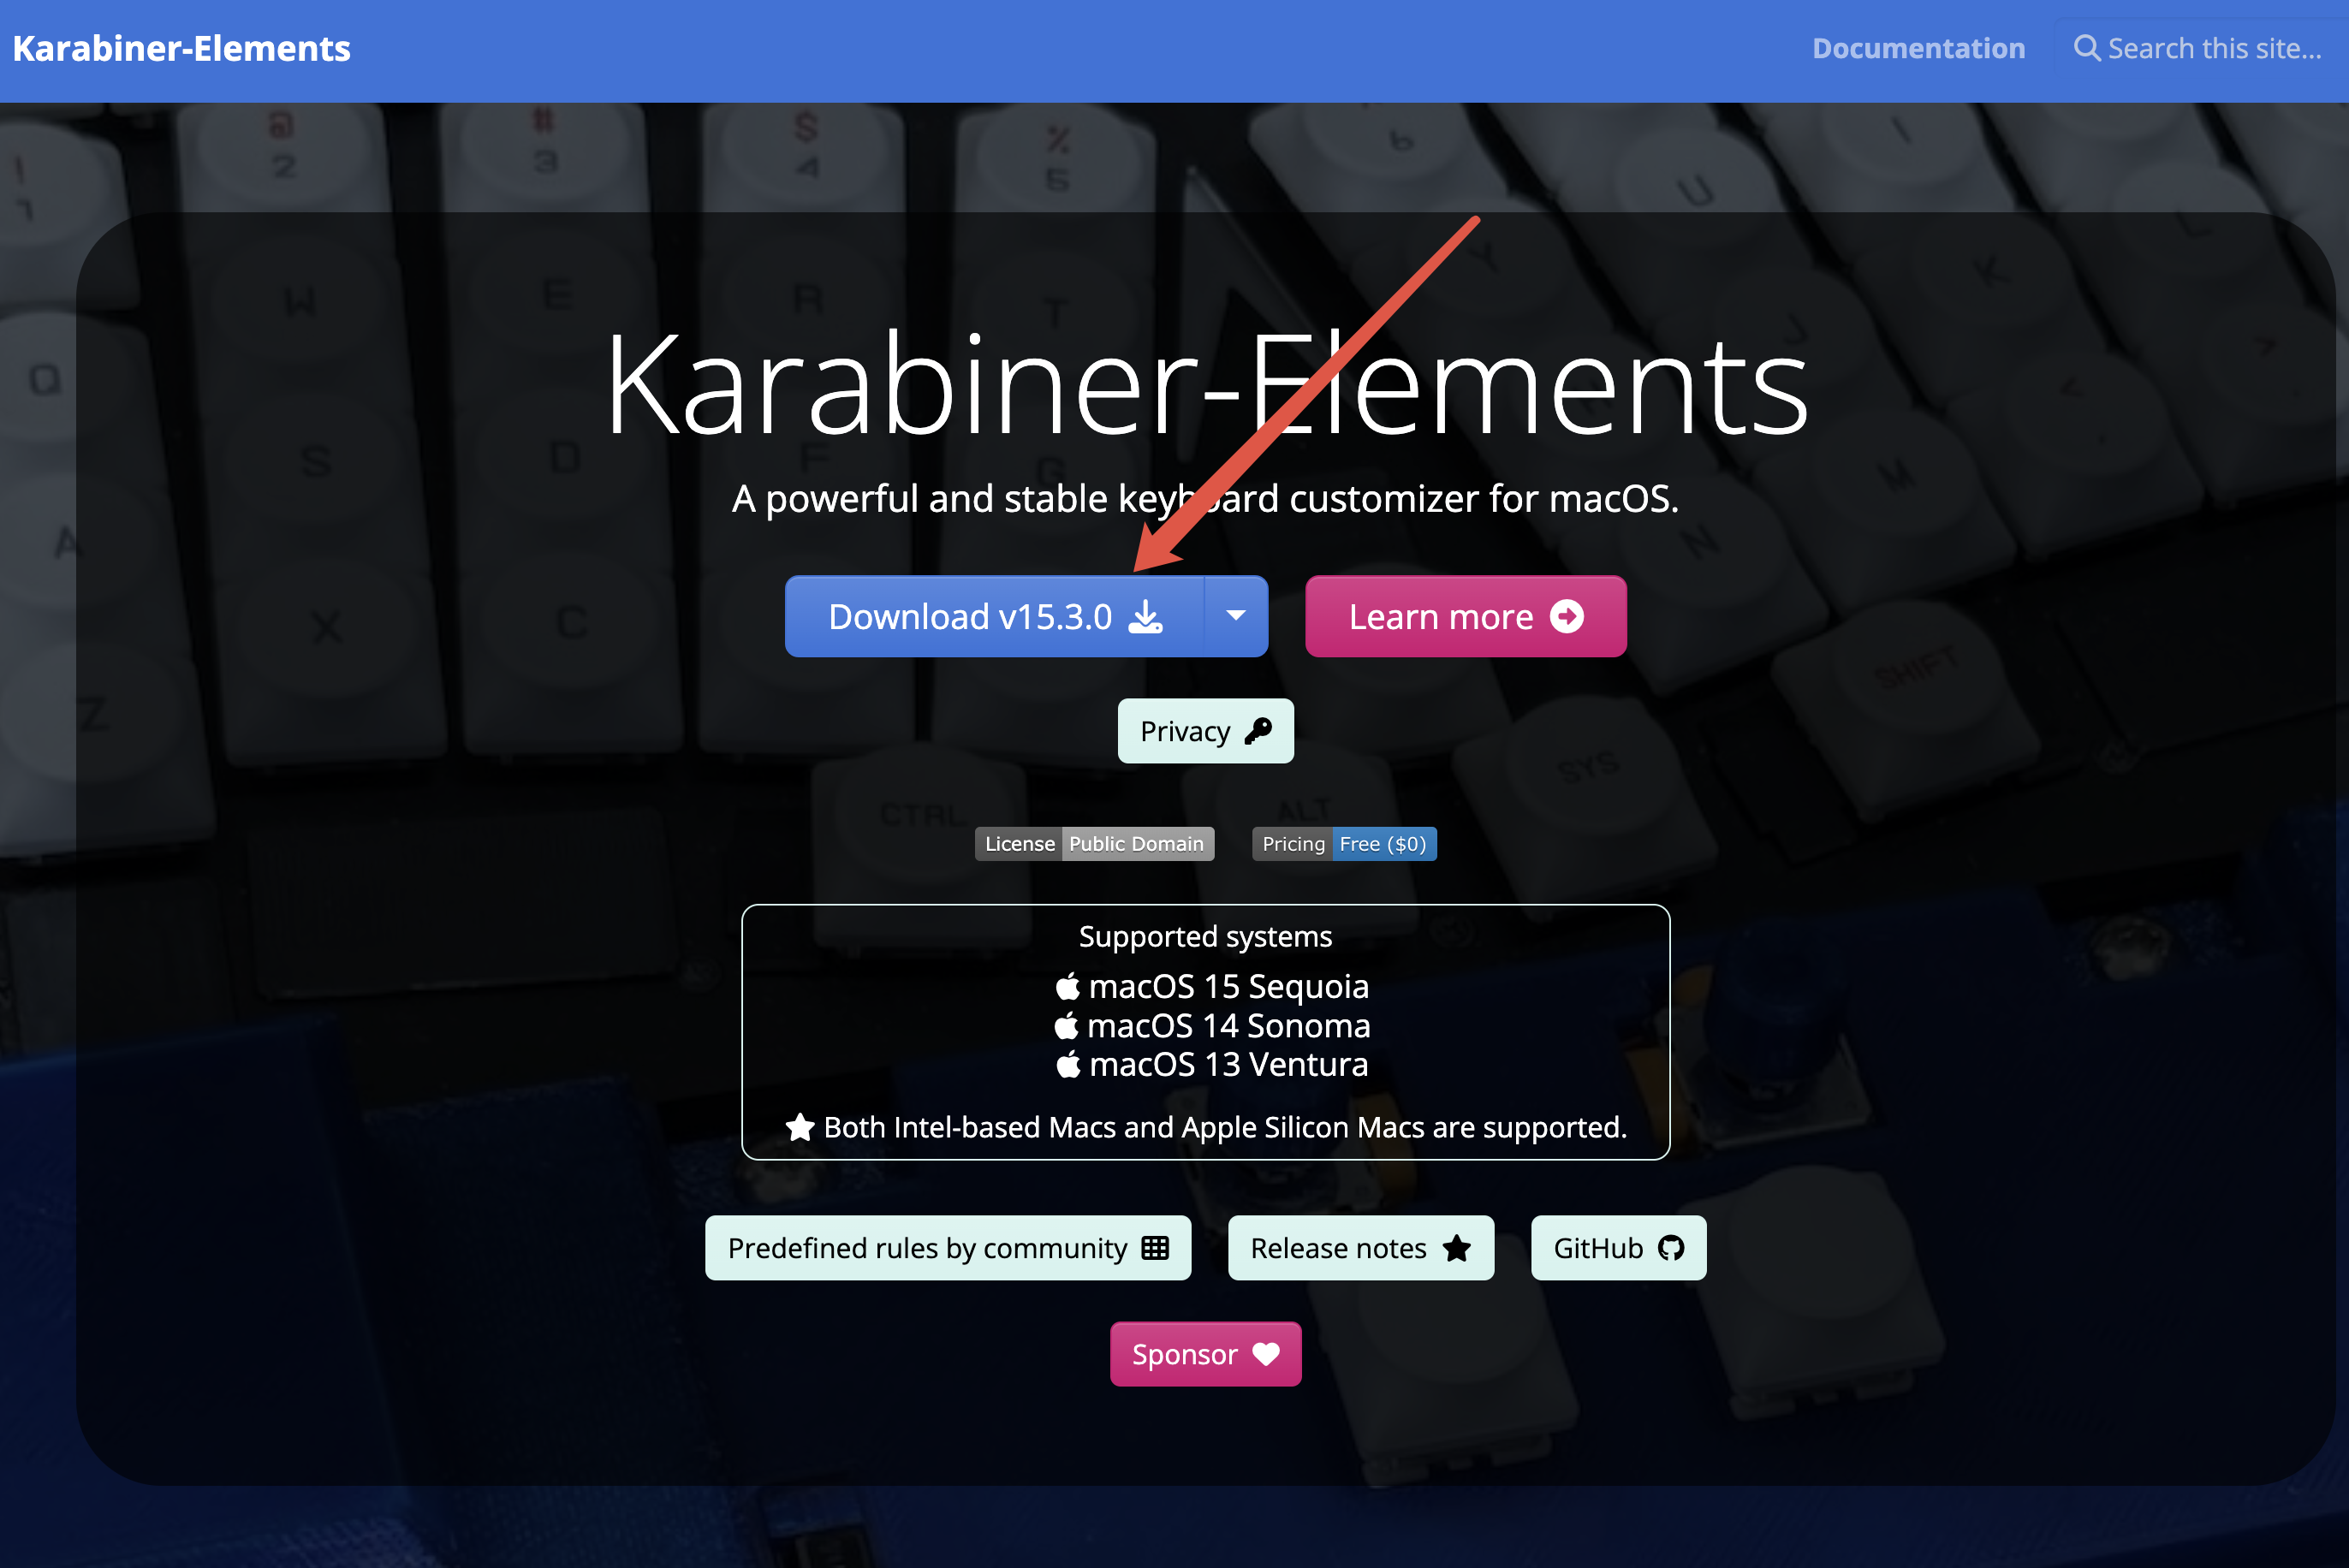Click the download tray icon in Download button
The width and height of the screenshot is (2349, 1568).
tap(1146, 616)
